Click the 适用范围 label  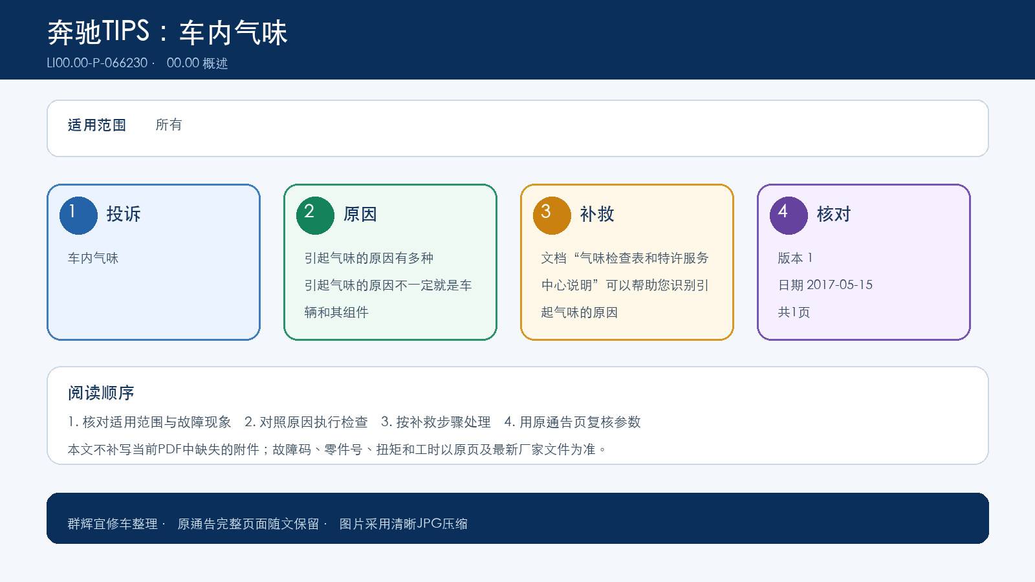97,125
